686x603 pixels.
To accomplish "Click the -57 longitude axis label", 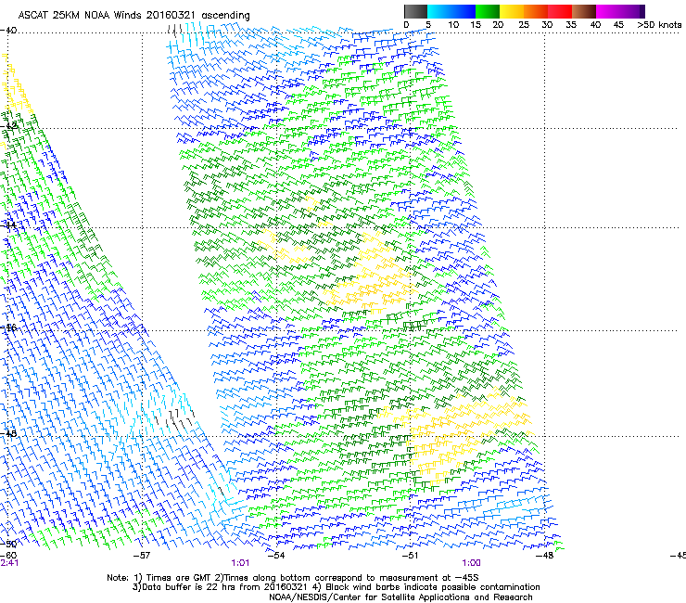I will [x=142, y=556].
